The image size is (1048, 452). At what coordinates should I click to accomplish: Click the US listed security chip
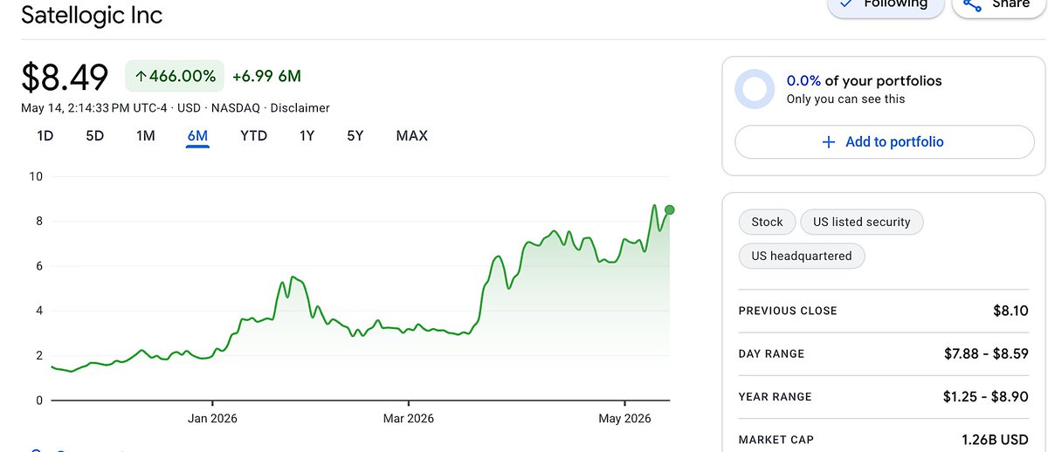click(x=861, y=222)
